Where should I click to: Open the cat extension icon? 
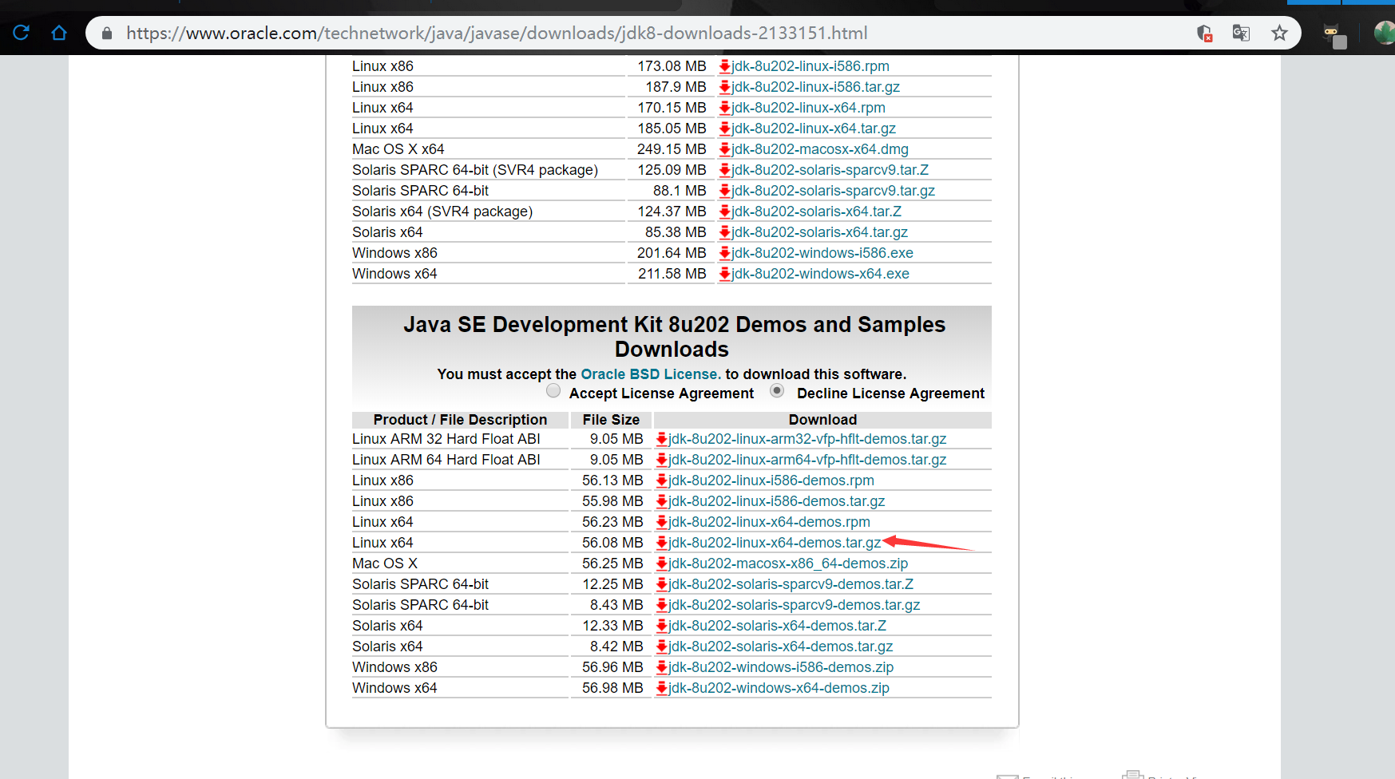click(1334, 35)
